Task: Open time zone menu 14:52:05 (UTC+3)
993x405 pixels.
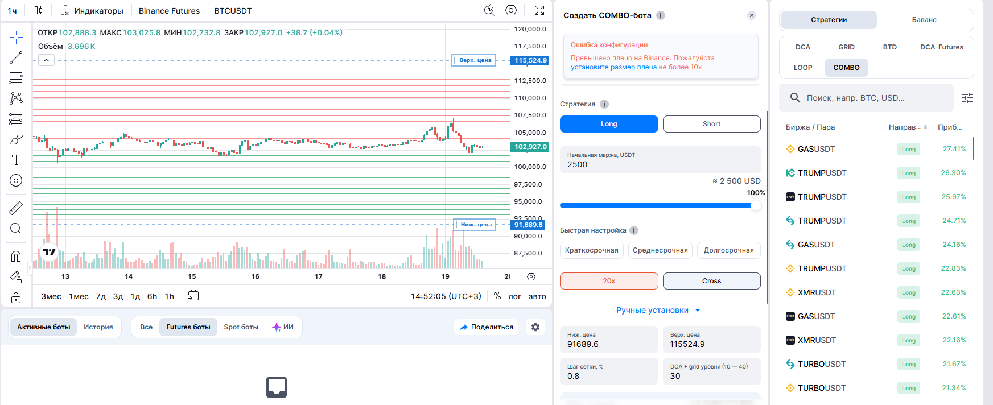Action: [x=446, y=296]
